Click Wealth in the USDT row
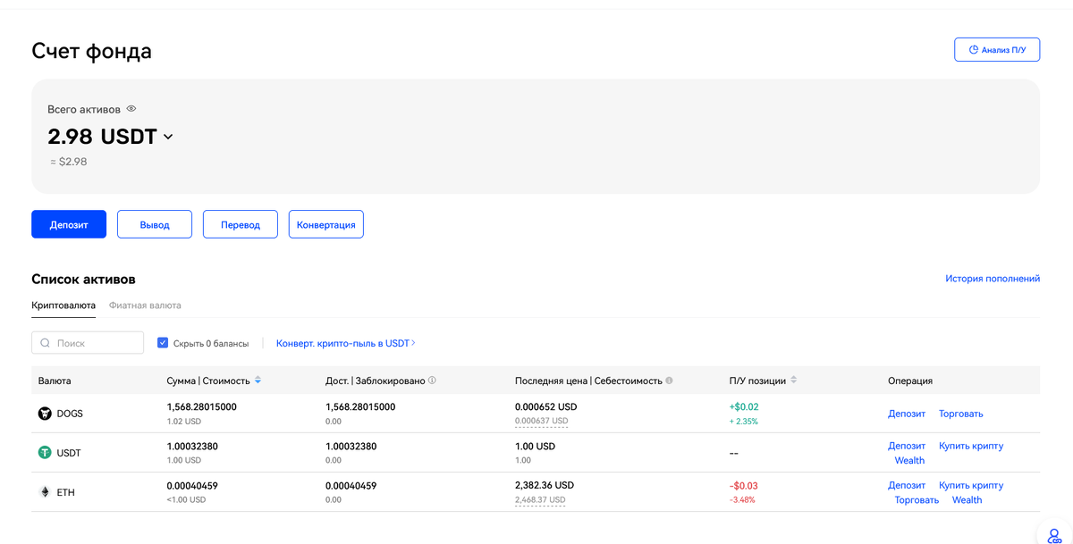The image size is (1073, 544). 909,460
